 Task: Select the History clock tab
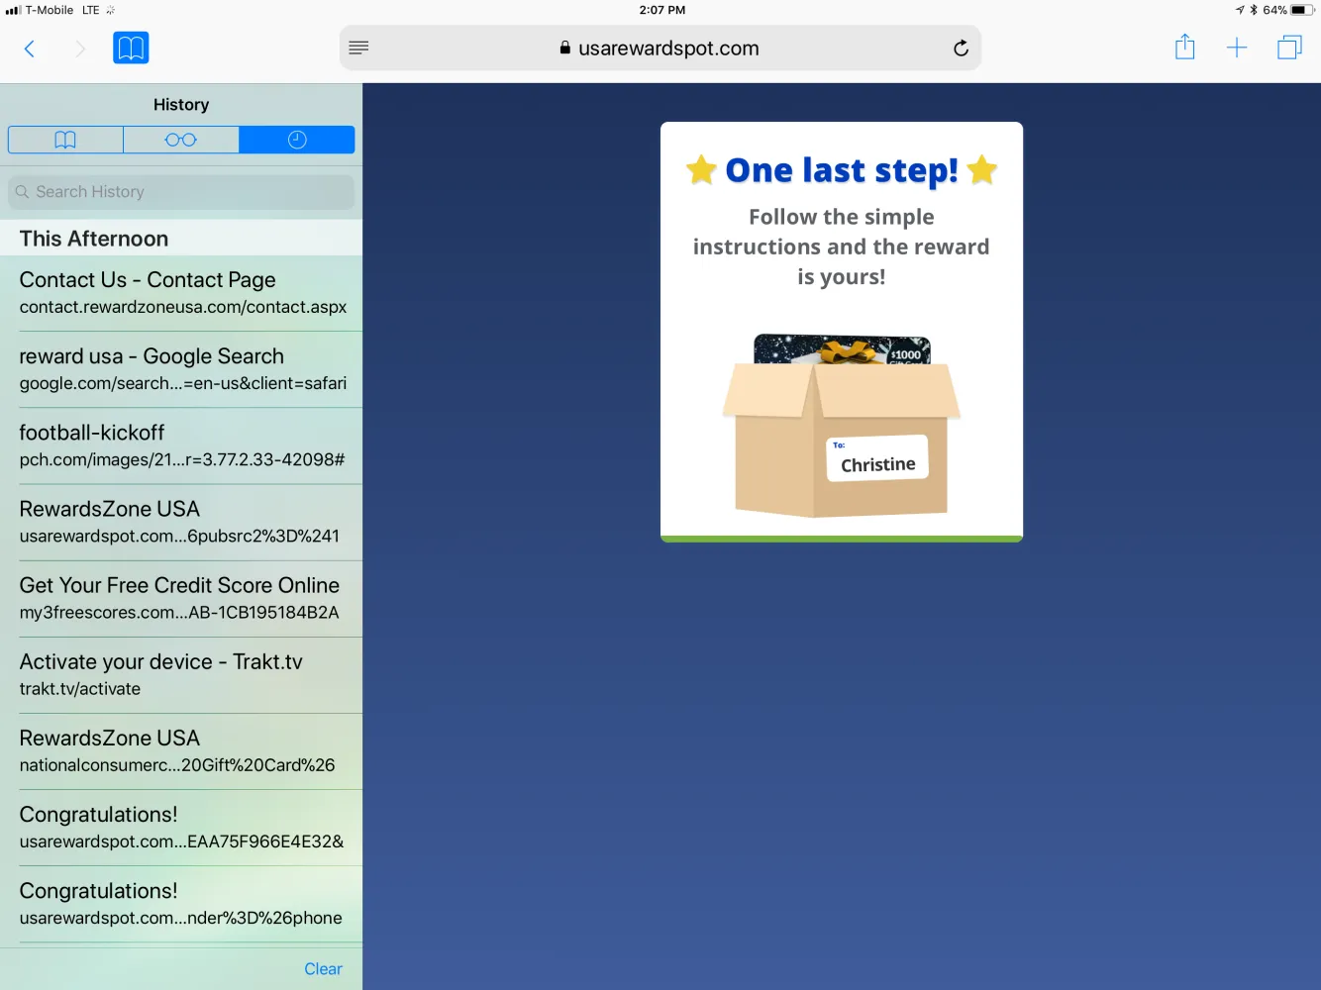[297, 140]
